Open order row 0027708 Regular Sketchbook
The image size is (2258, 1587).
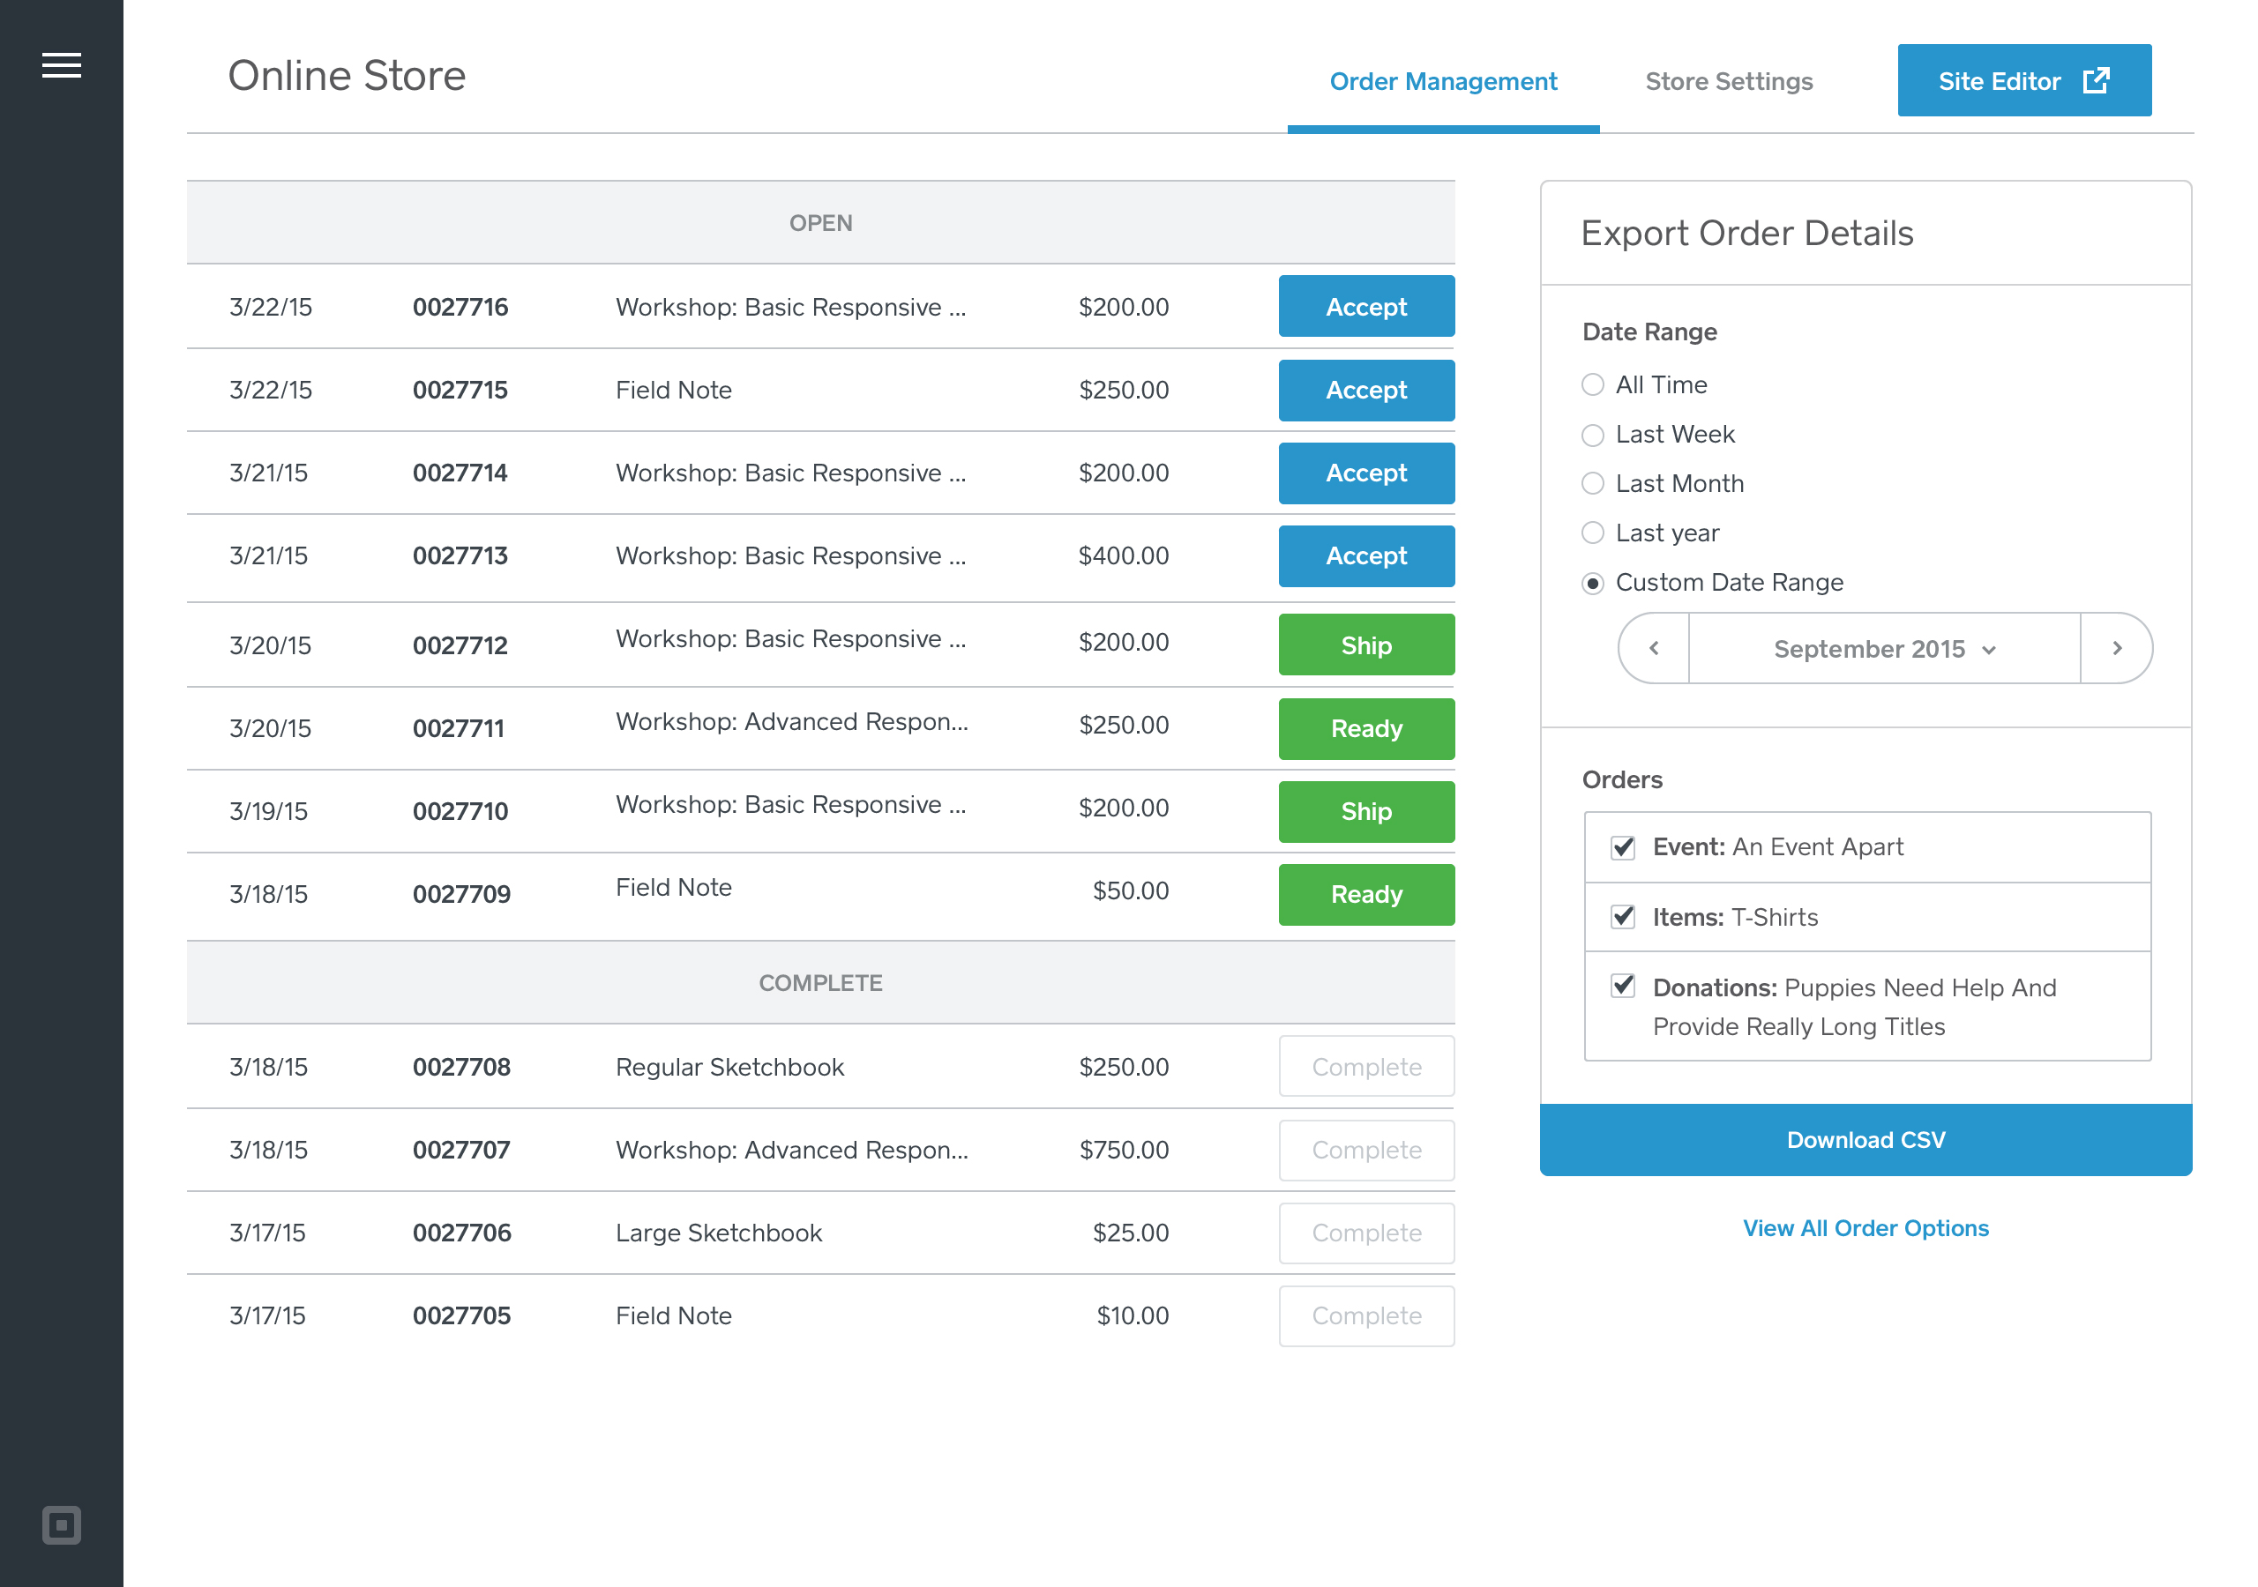point(729,1067)
